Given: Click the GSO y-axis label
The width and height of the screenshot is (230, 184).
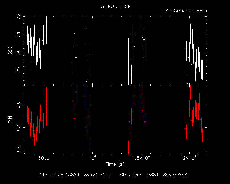Looking at the screenshot, I should click(10, 51).
